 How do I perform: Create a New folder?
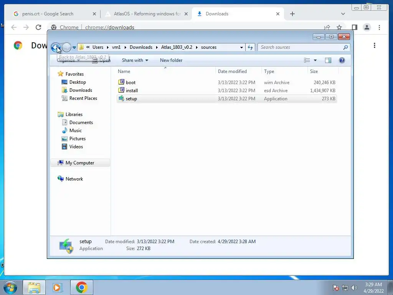[171, 60]
